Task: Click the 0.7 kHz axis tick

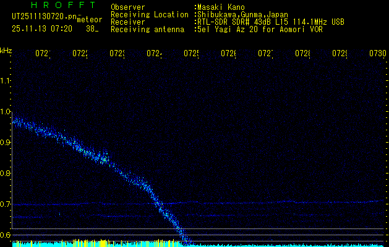Action: tap(6, 204)
